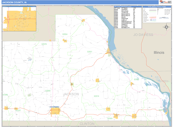The width and height of the screenshot is (173, 127).
Task: Open the Maquoketa city inset map
Action: tap(19, 19)
